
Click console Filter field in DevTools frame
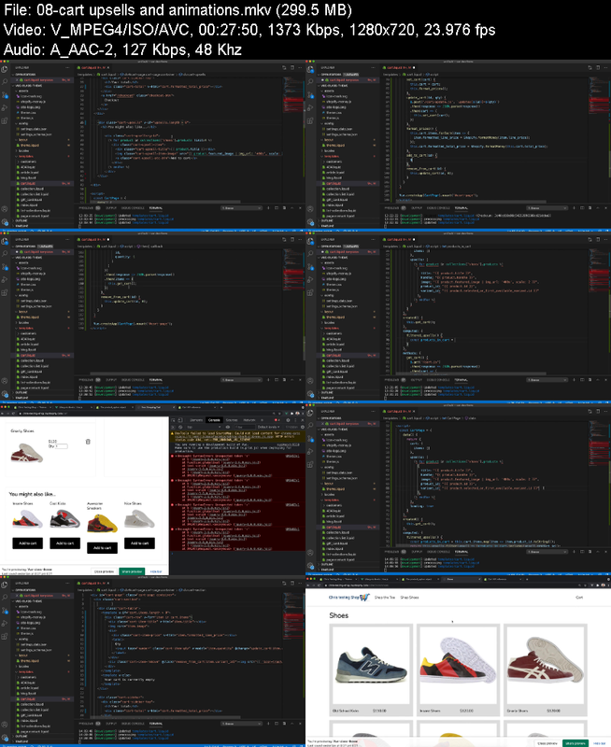[x=245, y=427]
